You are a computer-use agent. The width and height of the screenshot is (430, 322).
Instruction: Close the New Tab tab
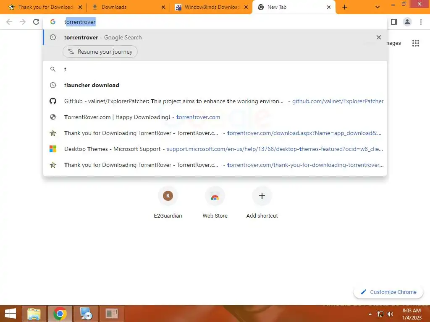pos(329,7)
